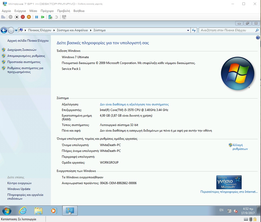This screenshot has height=222, width=261.
Task: Expand the arrow after Σύστημα και Ασφάλεια
Action: tap(91, 30)
